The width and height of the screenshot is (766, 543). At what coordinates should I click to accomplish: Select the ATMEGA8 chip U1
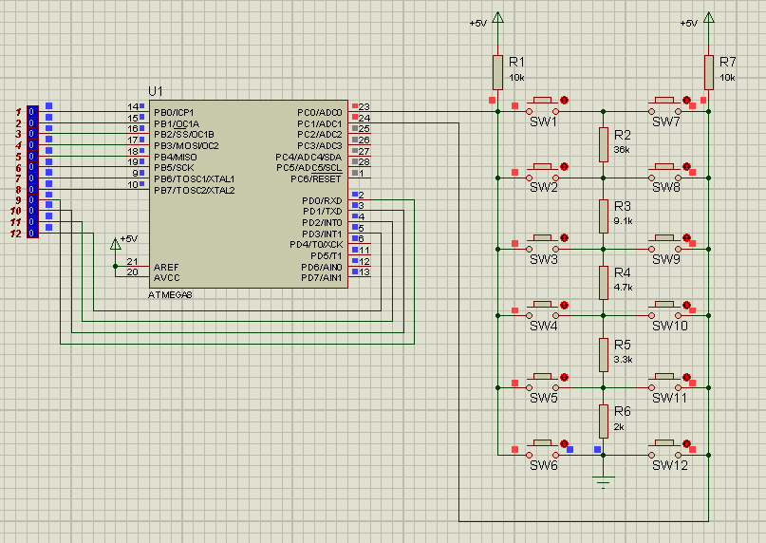coord(250,193)
